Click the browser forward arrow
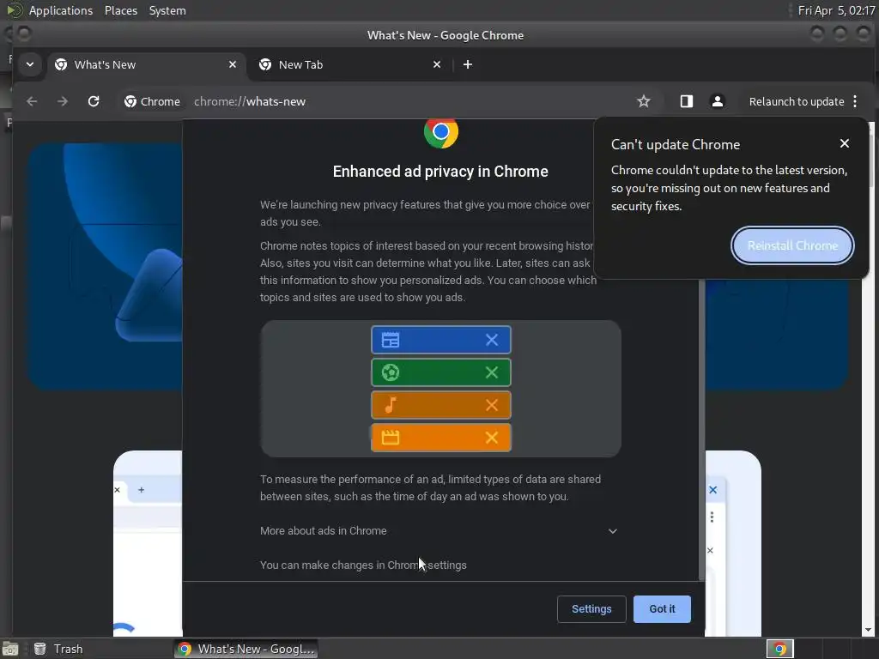Image resolution: width=879 pixels, height=659 pixels. (62, 101)
